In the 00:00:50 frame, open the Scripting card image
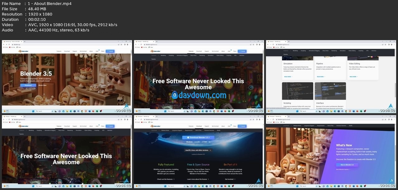The width and height of the screenshot is (398, 190). (x=298, y=91)
